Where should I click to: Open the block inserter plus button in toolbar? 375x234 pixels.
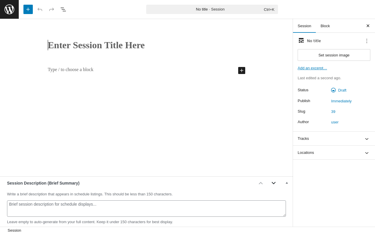(28, 9)
